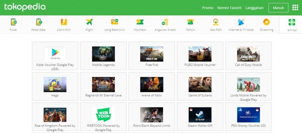Screen dimensions: 302x133
Task: Open the apps grid menu icon in header
Action: tap(295, 8)
